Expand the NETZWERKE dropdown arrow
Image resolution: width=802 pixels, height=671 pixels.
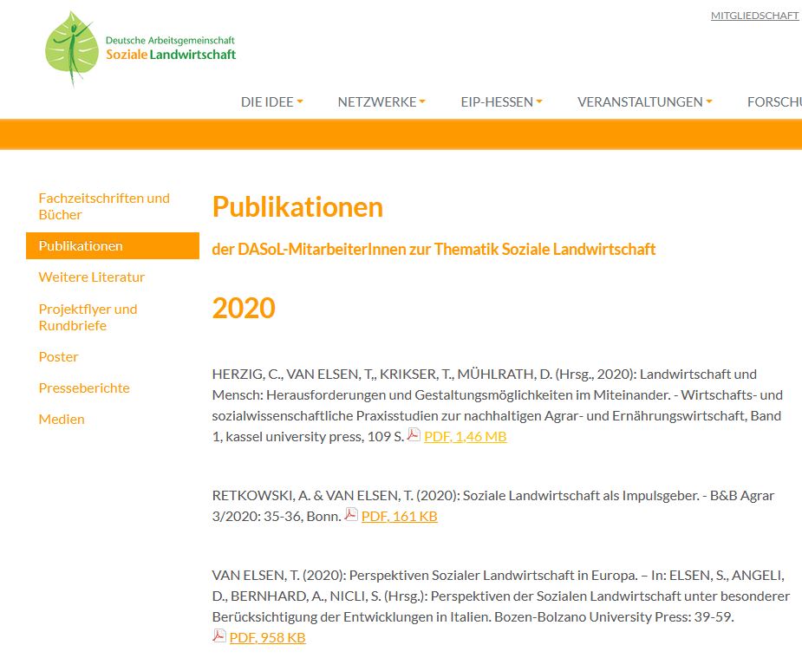click(x=422, y=101)
